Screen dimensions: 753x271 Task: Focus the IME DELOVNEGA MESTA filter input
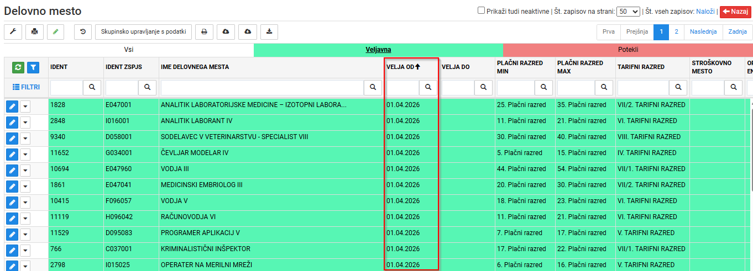(263, 87)
